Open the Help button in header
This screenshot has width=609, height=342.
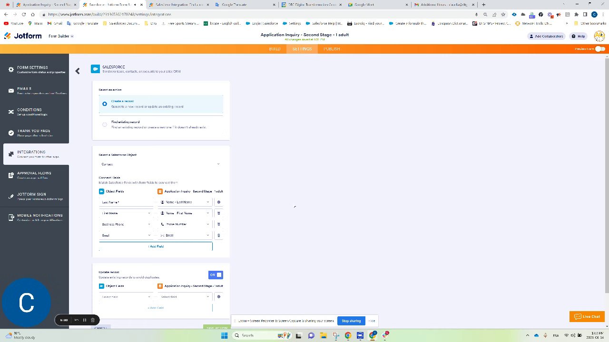579,36
